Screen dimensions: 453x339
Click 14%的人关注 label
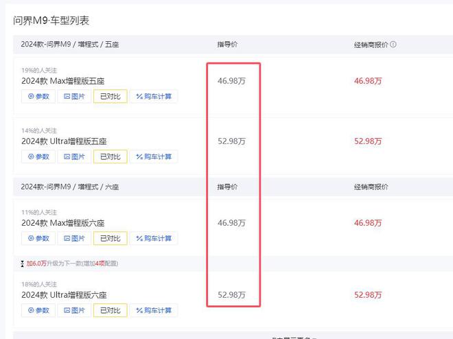(39, 131)
